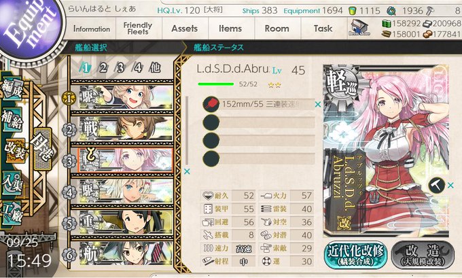Switch to fleet 2 tab
The height and width of the screenshot is (278, 462).
(x=103, y=68)
